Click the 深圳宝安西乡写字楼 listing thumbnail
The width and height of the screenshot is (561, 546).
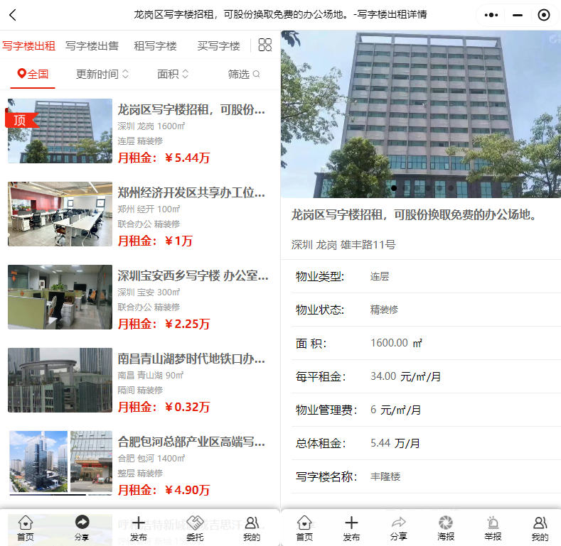click(x=60, y=297)
